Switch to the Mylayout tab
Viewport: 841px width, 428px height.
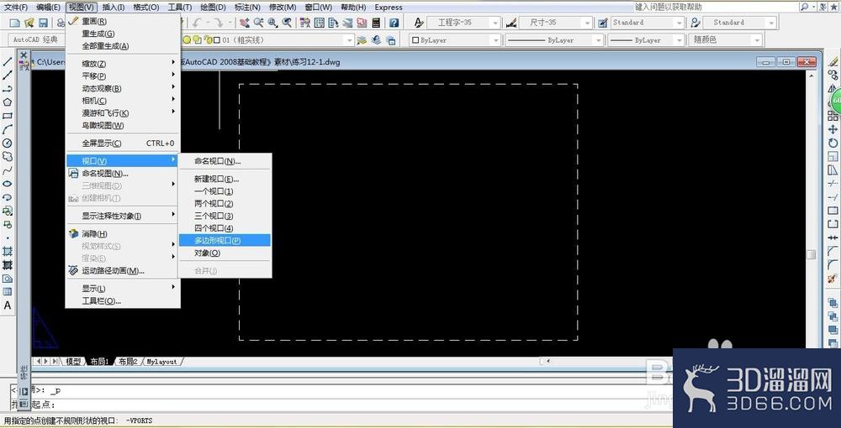[x=162, y=362]
